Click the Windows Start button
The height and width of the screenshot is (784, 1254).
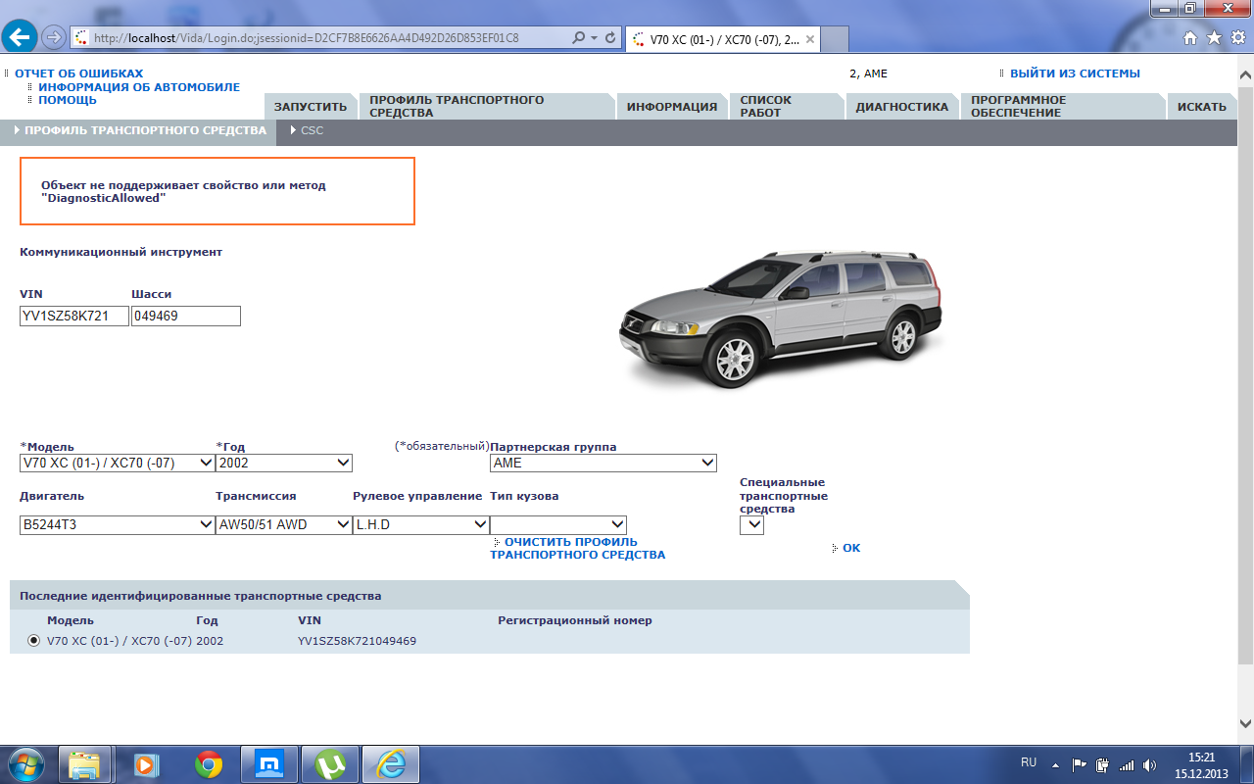click(x=27, y=763)
